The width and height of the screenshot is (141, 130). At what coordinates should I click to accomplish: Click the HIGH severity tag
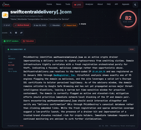pos(132,49)
